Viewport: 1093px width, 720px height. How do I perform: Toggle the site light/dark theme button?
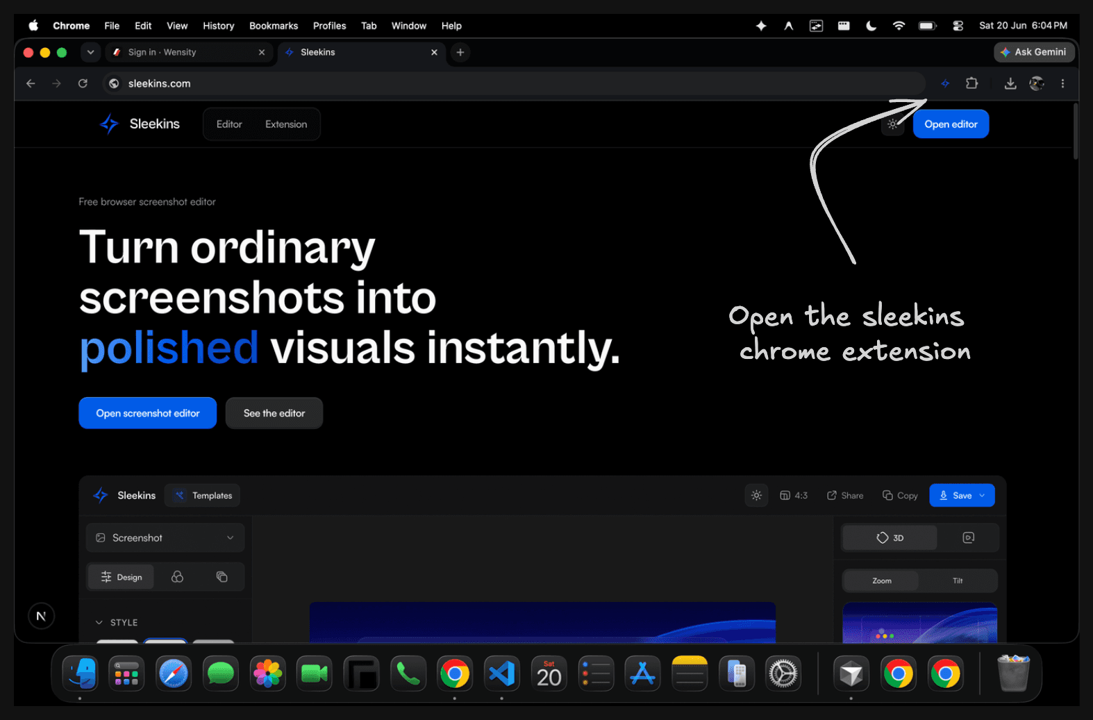pyautogui.click(x=893, y=124)
